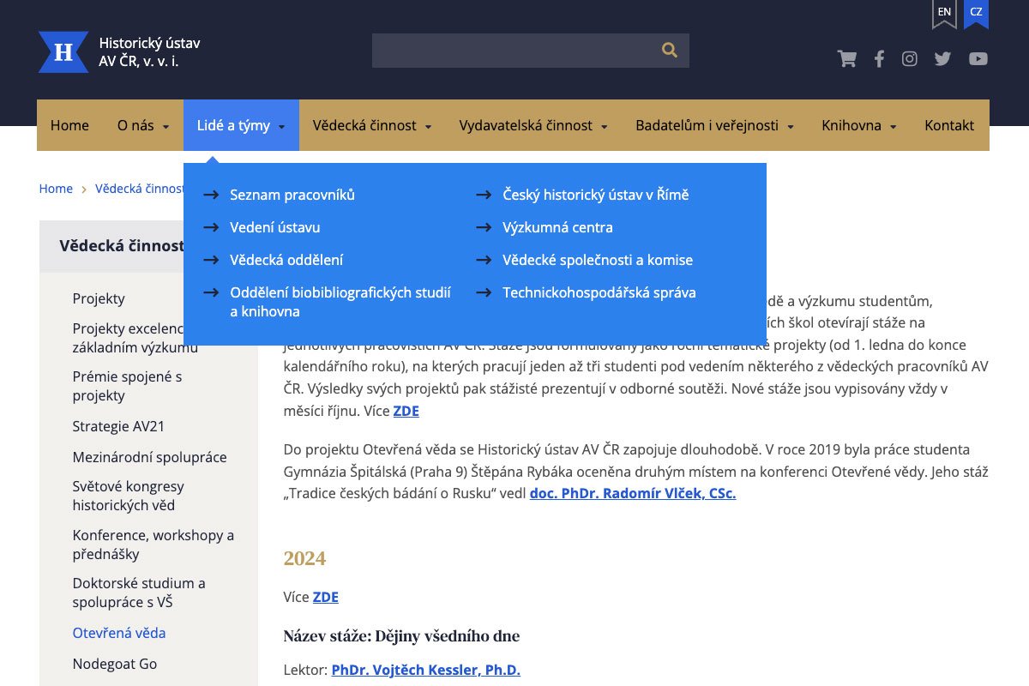
Task: Choose Výzkumná centra menu entry
Action: [x=557, y=228]
